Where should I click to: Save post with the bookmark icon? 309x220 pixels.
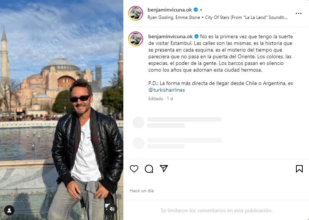click(x=299, y=169)
